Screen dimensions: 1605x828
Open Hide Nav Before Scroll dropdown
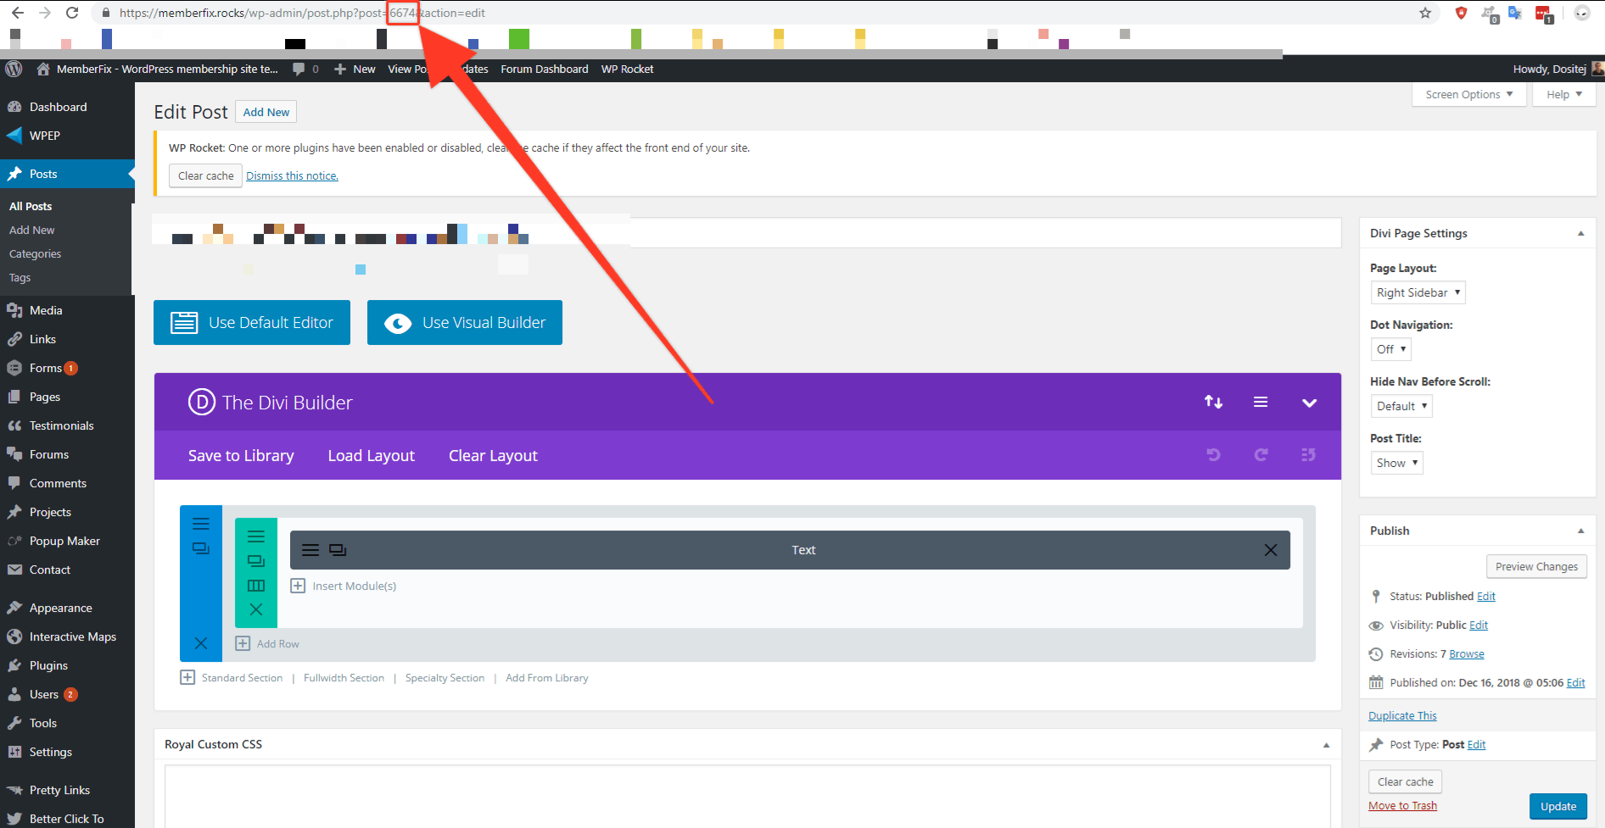point(1401,406)
